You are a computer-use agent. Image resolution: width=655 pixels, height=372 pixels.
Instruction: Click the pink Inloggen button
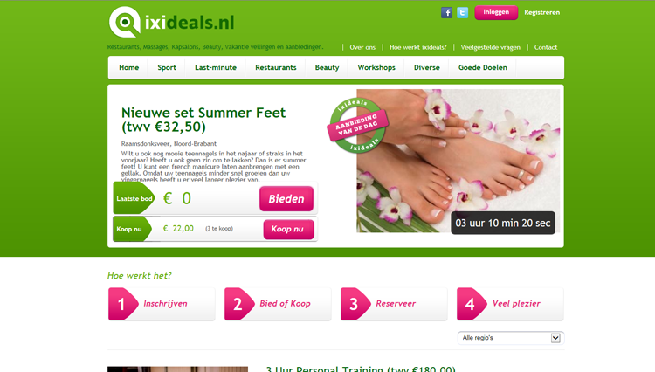[x=496, y=12]
